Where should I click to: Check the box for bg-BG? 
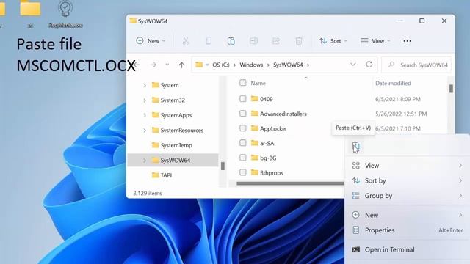pos(243,158)
